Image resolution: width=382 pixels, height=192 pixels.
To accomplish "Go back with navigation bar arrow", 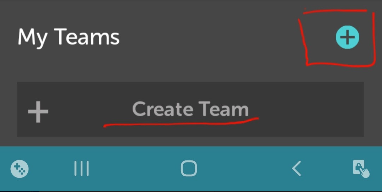I will click(296, 168).
